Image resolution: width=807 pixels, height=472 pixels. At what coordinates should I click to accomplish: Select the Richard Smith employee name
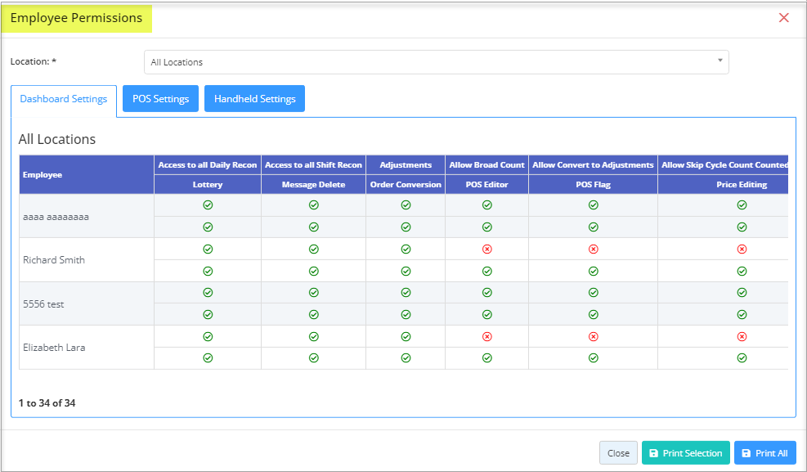tap(54, 260)
